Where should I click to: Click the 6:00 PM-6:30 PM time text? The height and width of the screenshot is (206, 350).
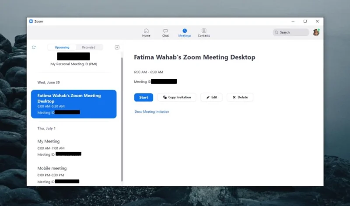click(51, 175)
